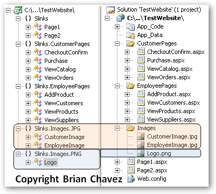Click the website globe icon for C:\...\TestWebsite\
The width and height of the screenshot is (216, 194).
click(x=121, y=18)
